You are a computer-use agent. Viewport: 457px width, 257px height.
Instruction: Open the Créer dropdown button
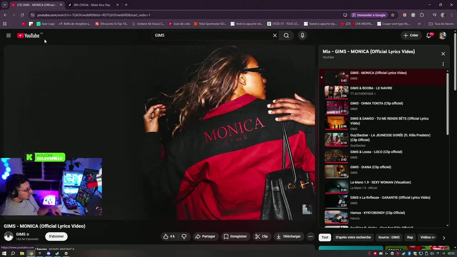coord(411,35)
